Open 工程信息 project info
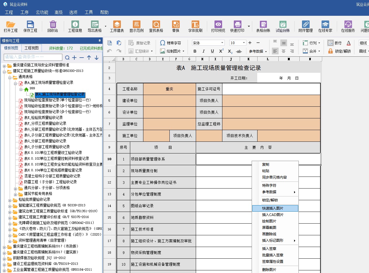 tap(75, 26)
